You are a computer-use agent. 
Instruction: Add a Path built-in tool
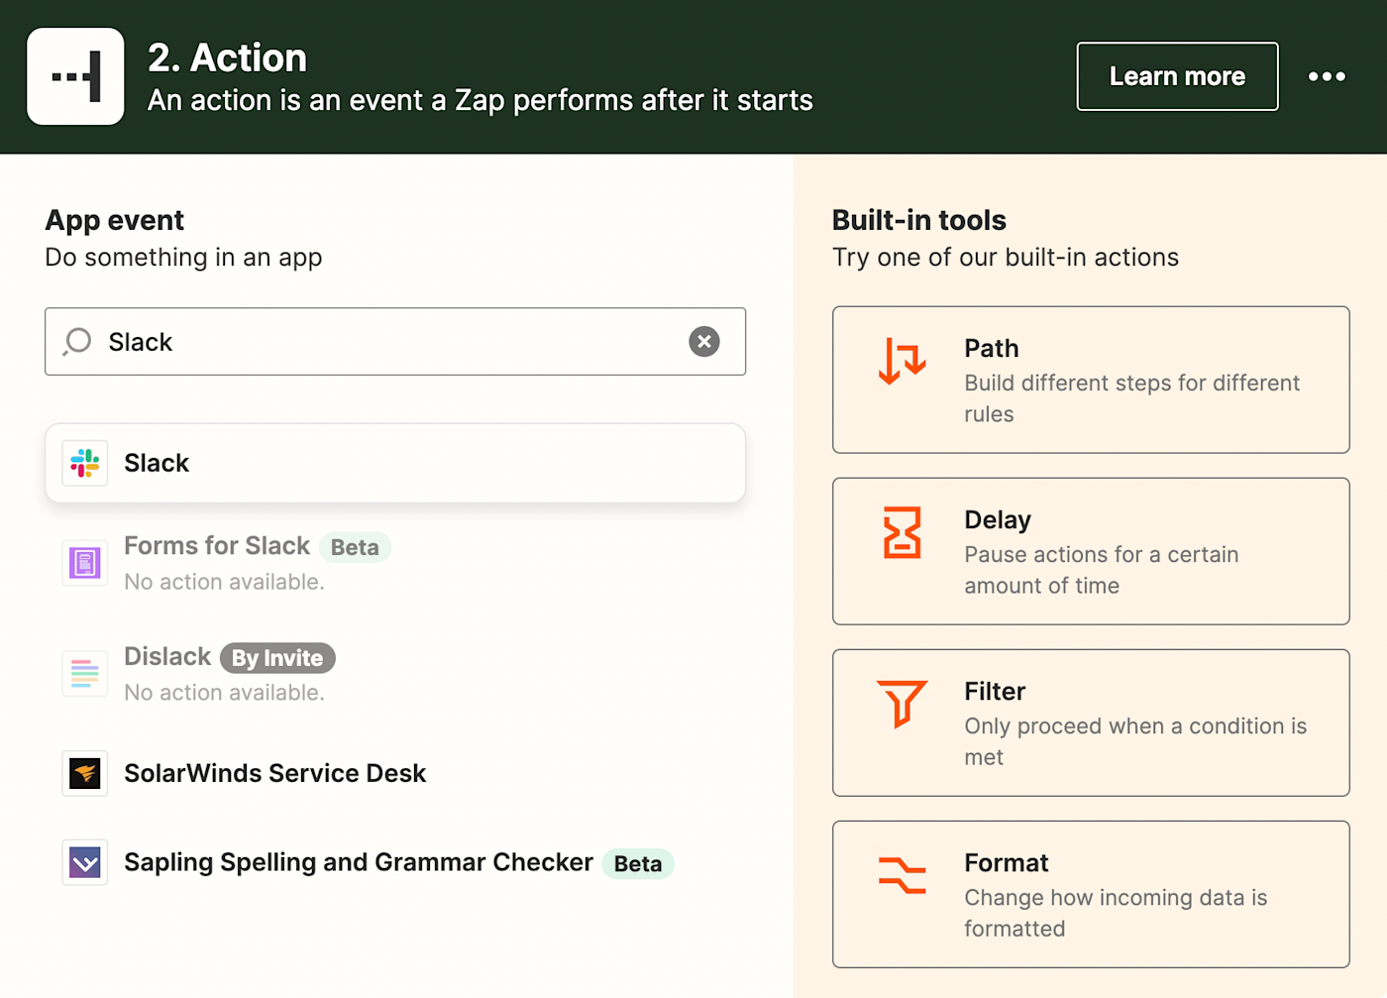point(1091,380)
